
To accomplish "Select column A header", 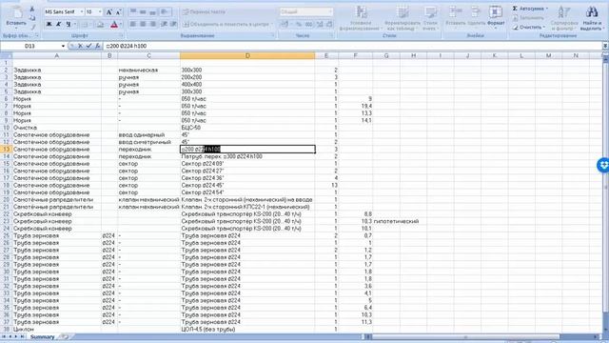I will click(57, 55).
